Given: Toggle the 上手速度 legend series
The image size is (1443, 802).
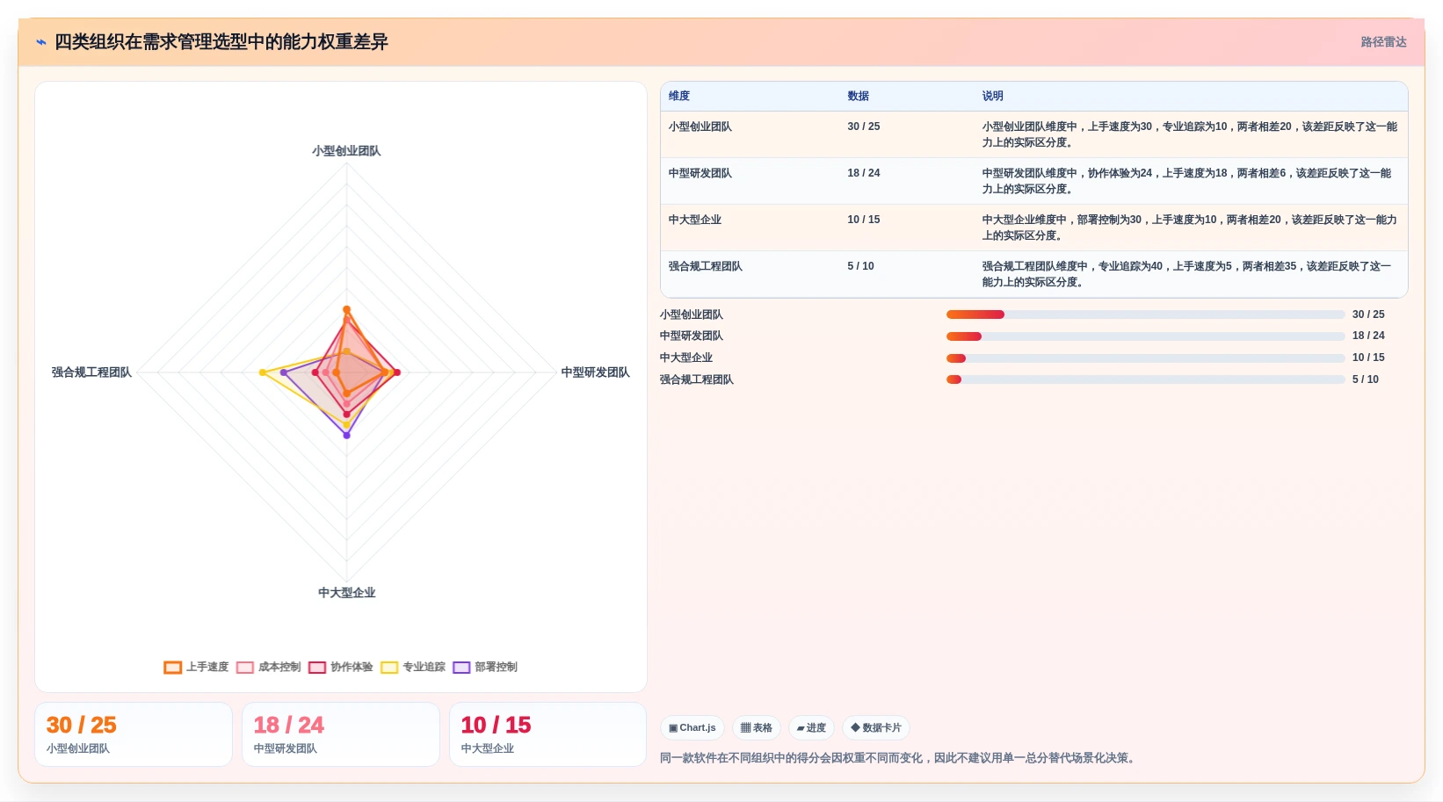Looking at the screenshot, I should click(196, 668).
